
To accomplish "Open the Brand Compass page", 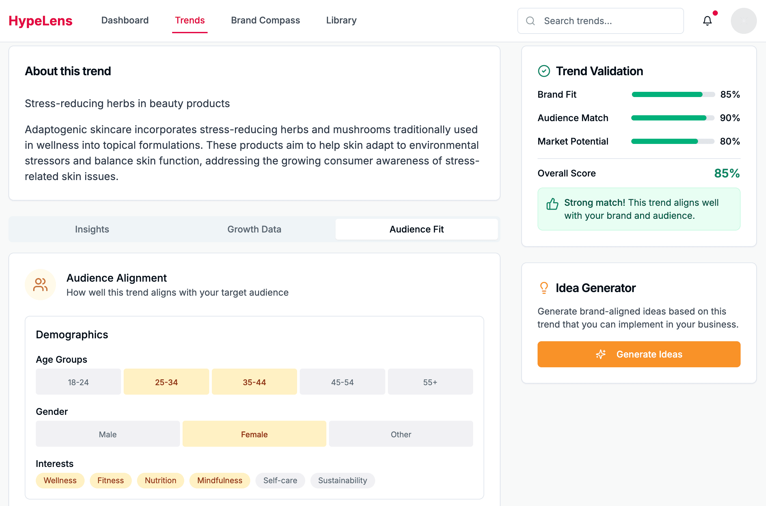I will coord(266,20).
